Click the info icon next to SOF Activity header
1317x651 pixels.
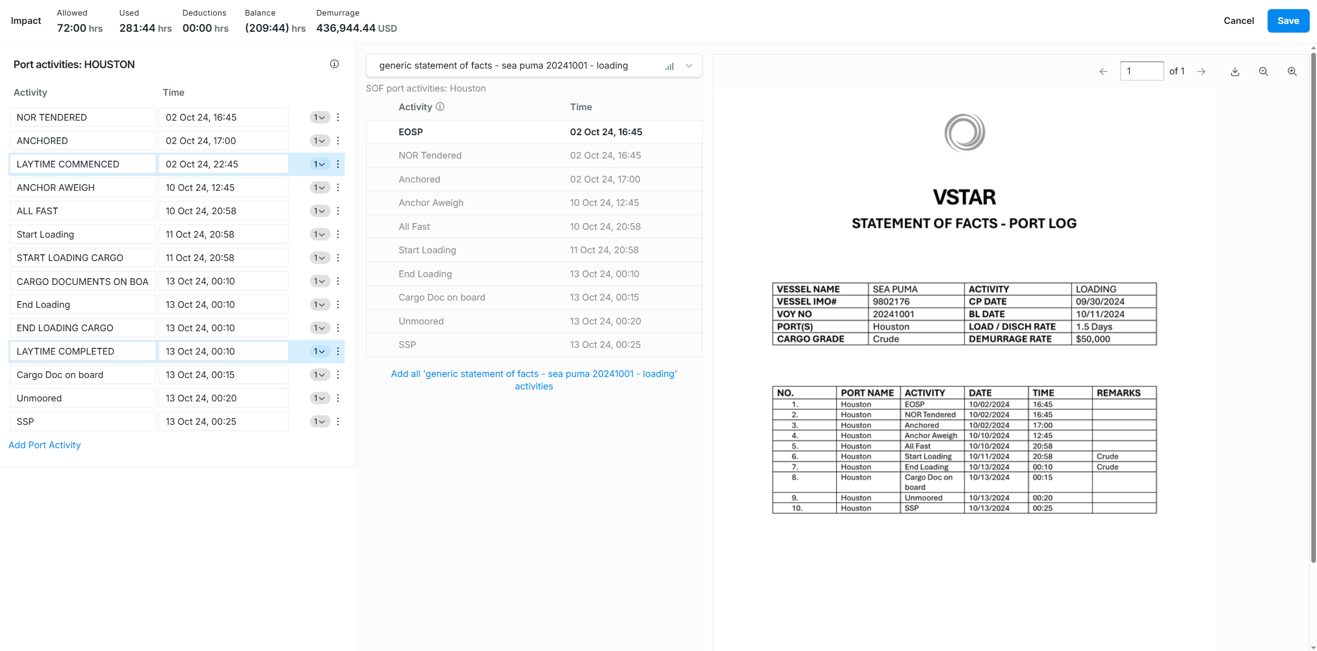440,107
